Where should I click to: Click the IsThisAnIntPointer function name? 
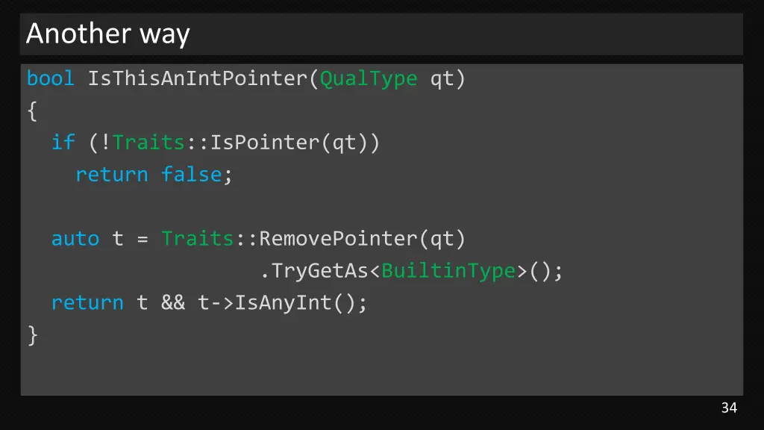pyautogui.click(x=198, y=78)
